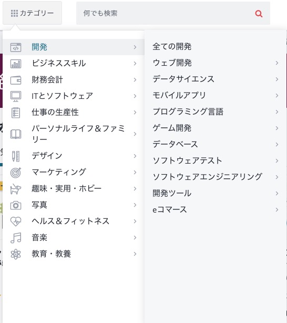Expand the ウェブ開発 submenu chevron
Viewport: 287px width, 323px height.
coord(277,63)
